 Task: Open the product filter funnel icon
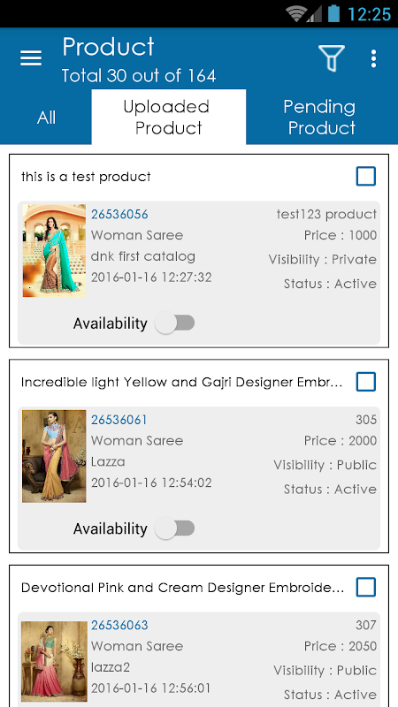[x=332, y=58]
